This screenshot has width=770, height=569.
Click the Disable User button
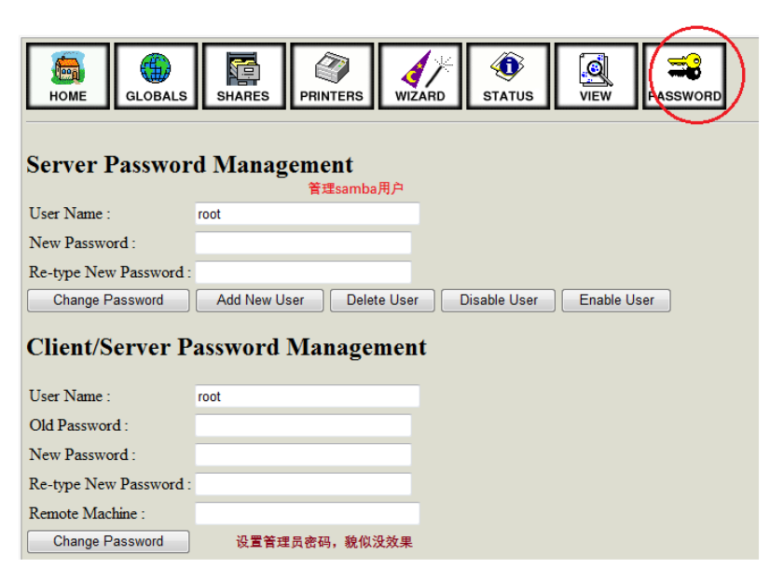tap(498, 300)
